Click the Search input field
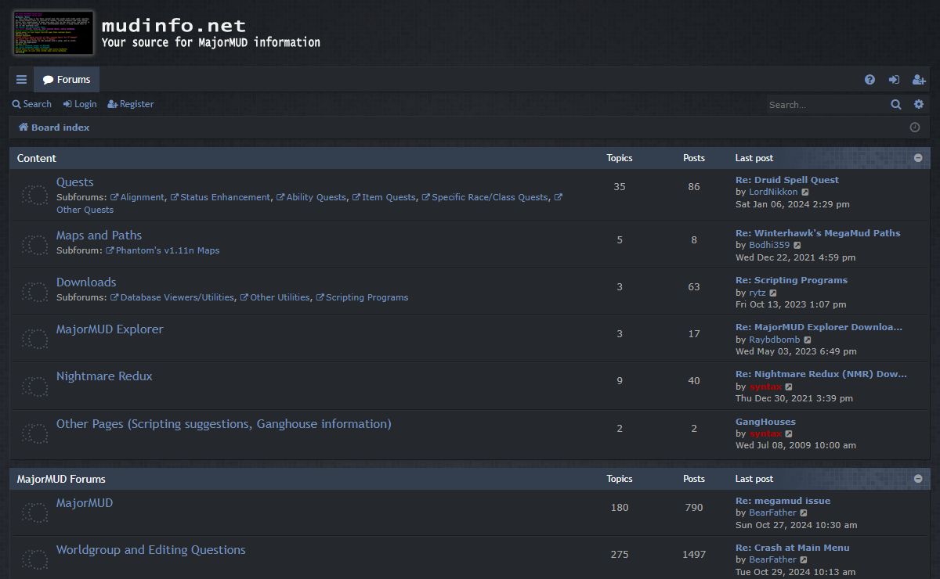Image resolution: width=940 pixels, height=579 pixels. coord(825,104)
